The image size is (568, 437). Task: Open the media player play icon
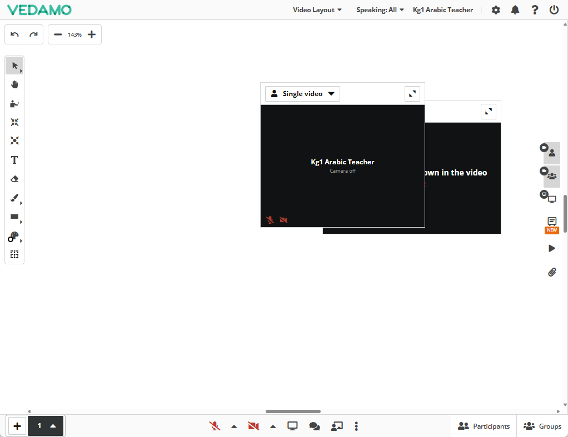[x=552, y=248]
